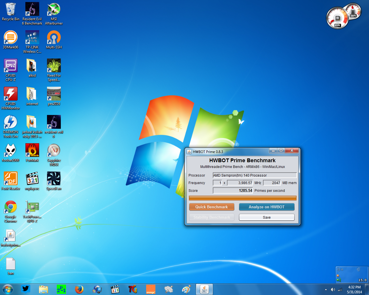Viewport: 369px width, 295px height.
Task: Open the Windows Start menu
Action: 8,289
